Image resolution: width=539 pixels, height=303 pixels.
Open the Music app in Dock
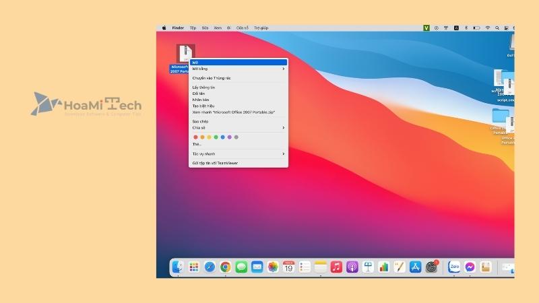tap(336, 267)
